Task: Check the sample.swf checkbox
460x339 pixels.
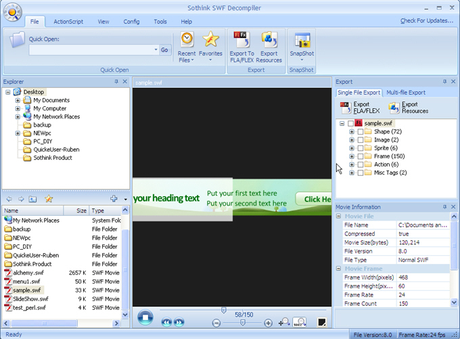Action: coord(350,124)
